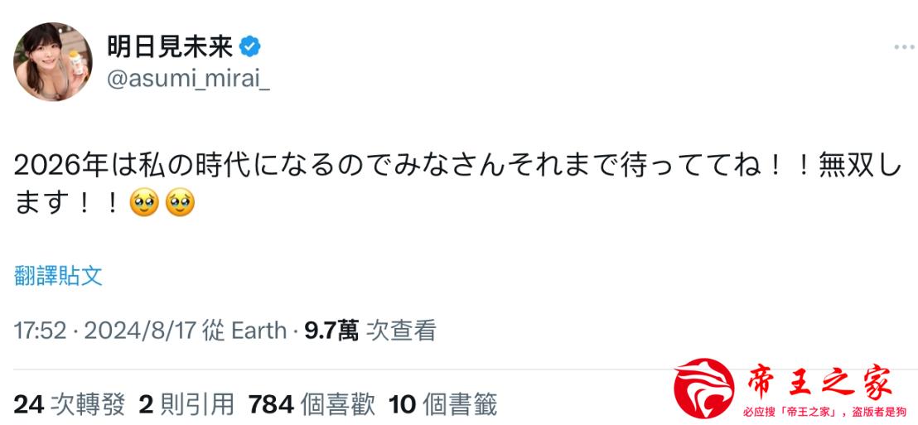Click the 10 個書籤 bookmarks count

442,404
